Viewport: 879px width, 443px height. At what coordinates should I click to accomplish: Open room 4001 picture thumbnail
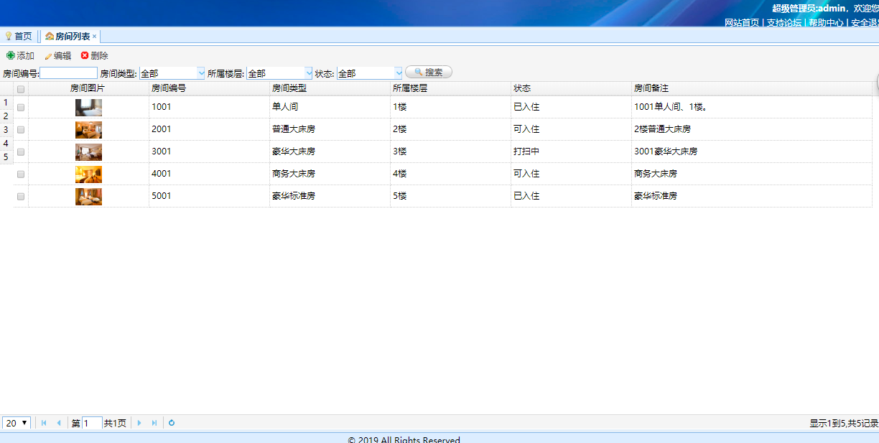88,174
